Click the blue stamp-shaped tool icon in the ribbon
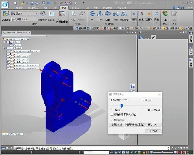 (x=100, y=14)
